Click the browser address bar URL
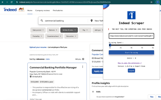The height and width of the screenshot is (100, 161). point(65,2)
